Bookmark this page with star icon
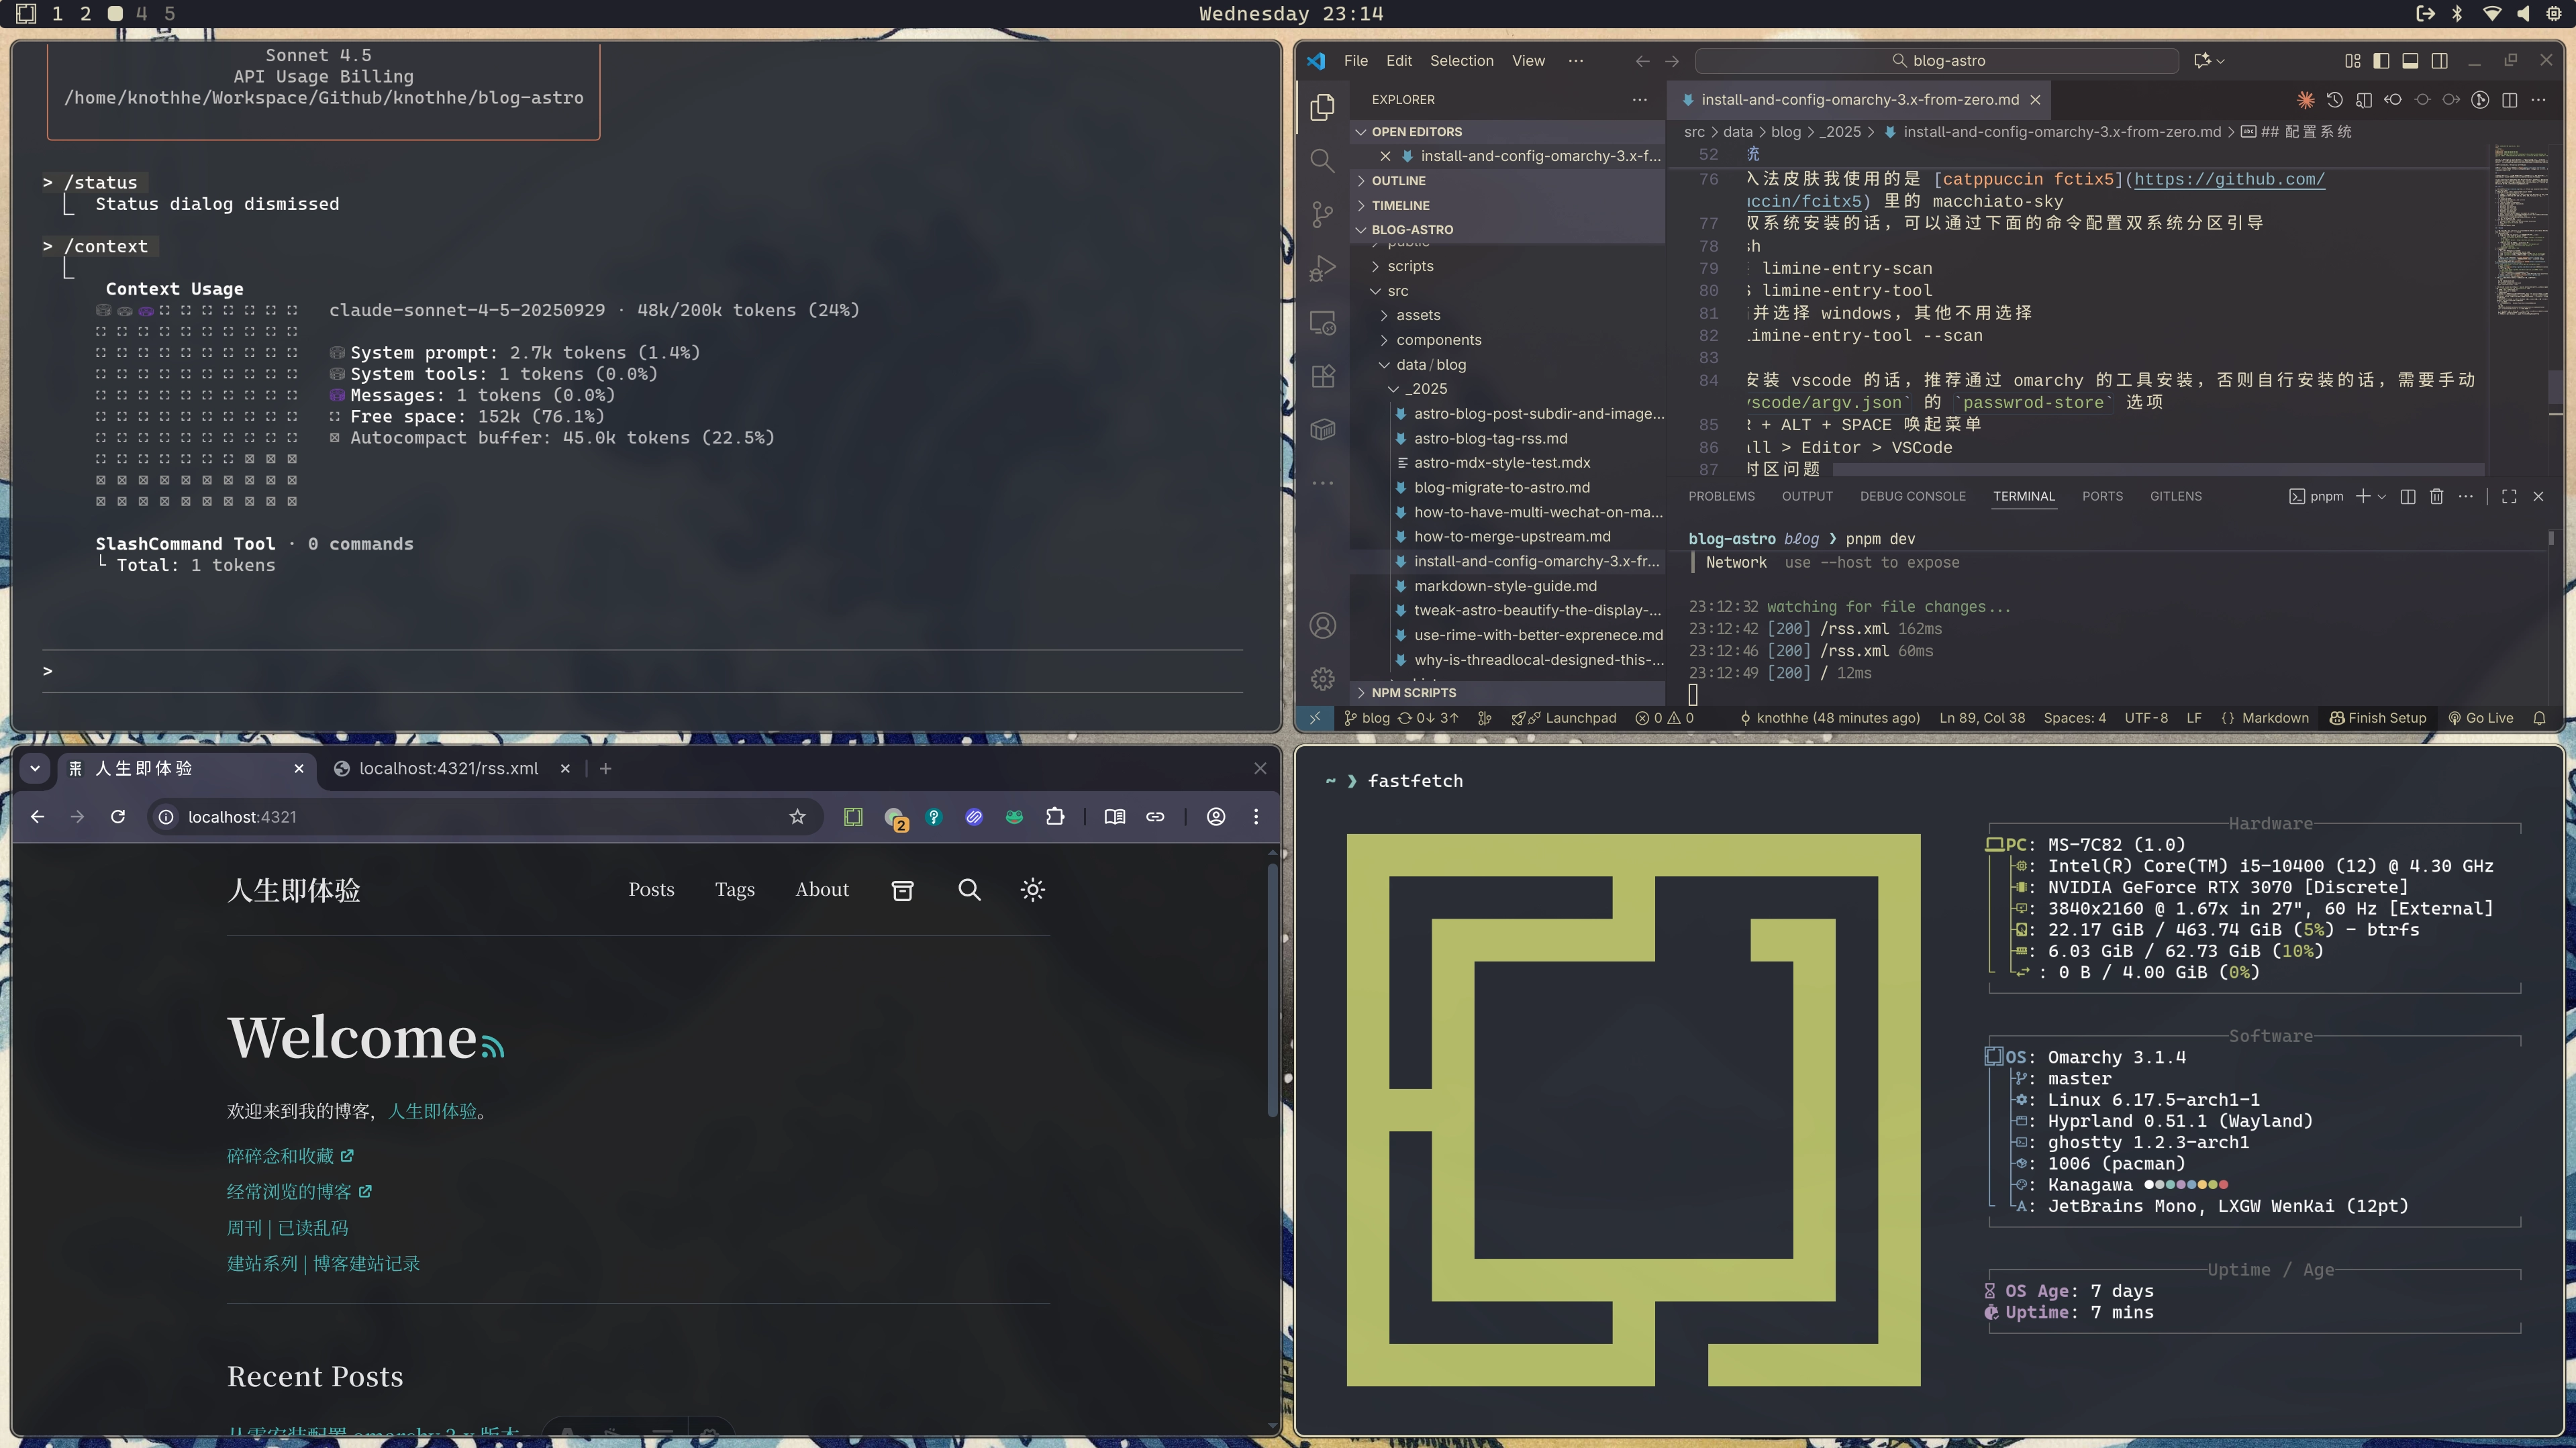 pos(797,817)
